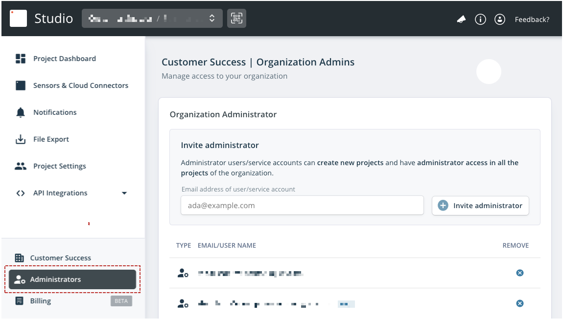Open the Feedback? link
The image size is (563, 320).
532,19
